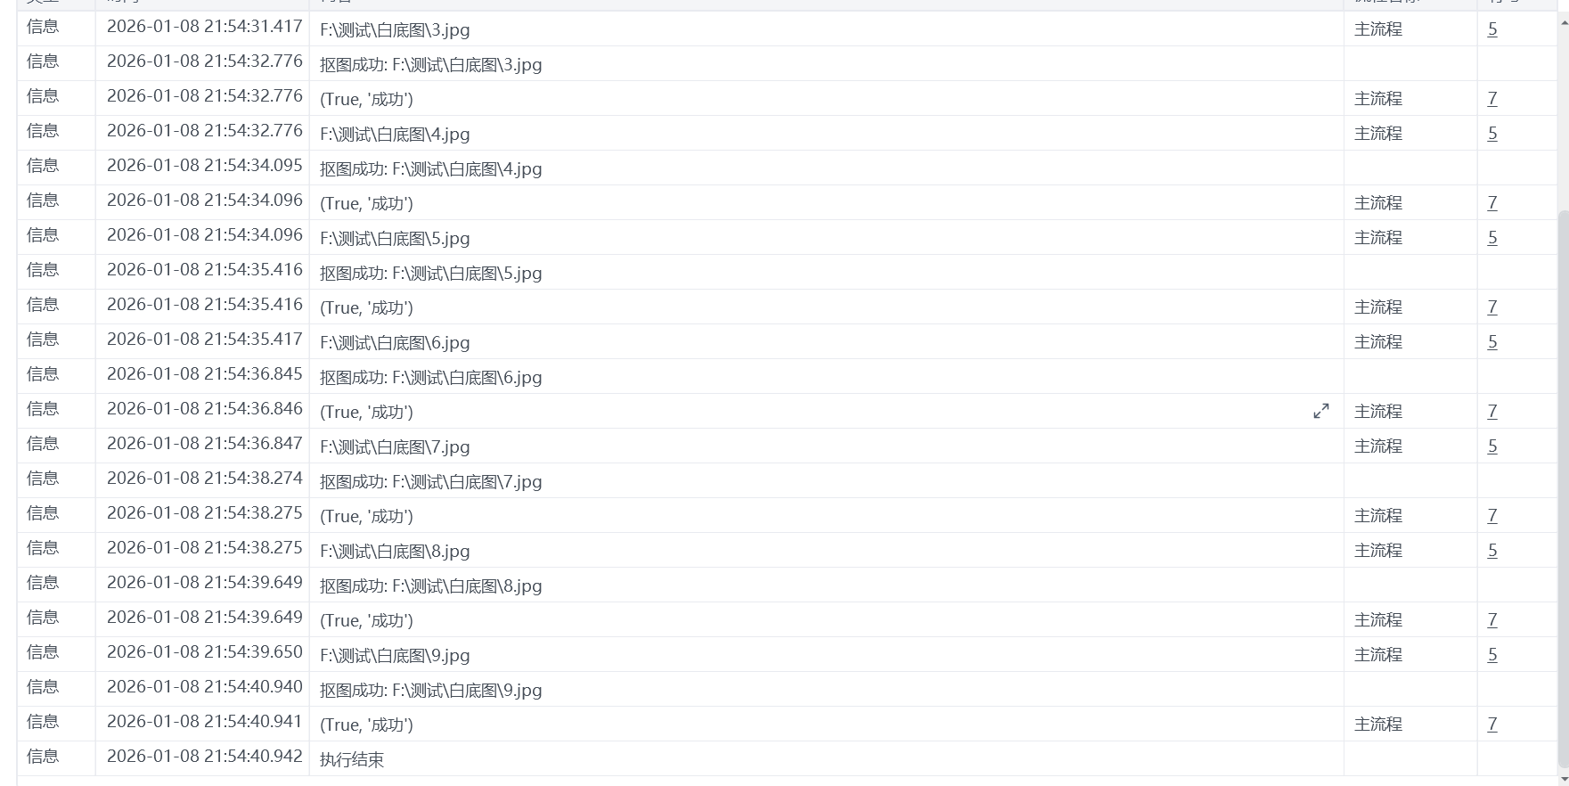Expand the log content at 21:54:36.846

(x=1321, y=411)
